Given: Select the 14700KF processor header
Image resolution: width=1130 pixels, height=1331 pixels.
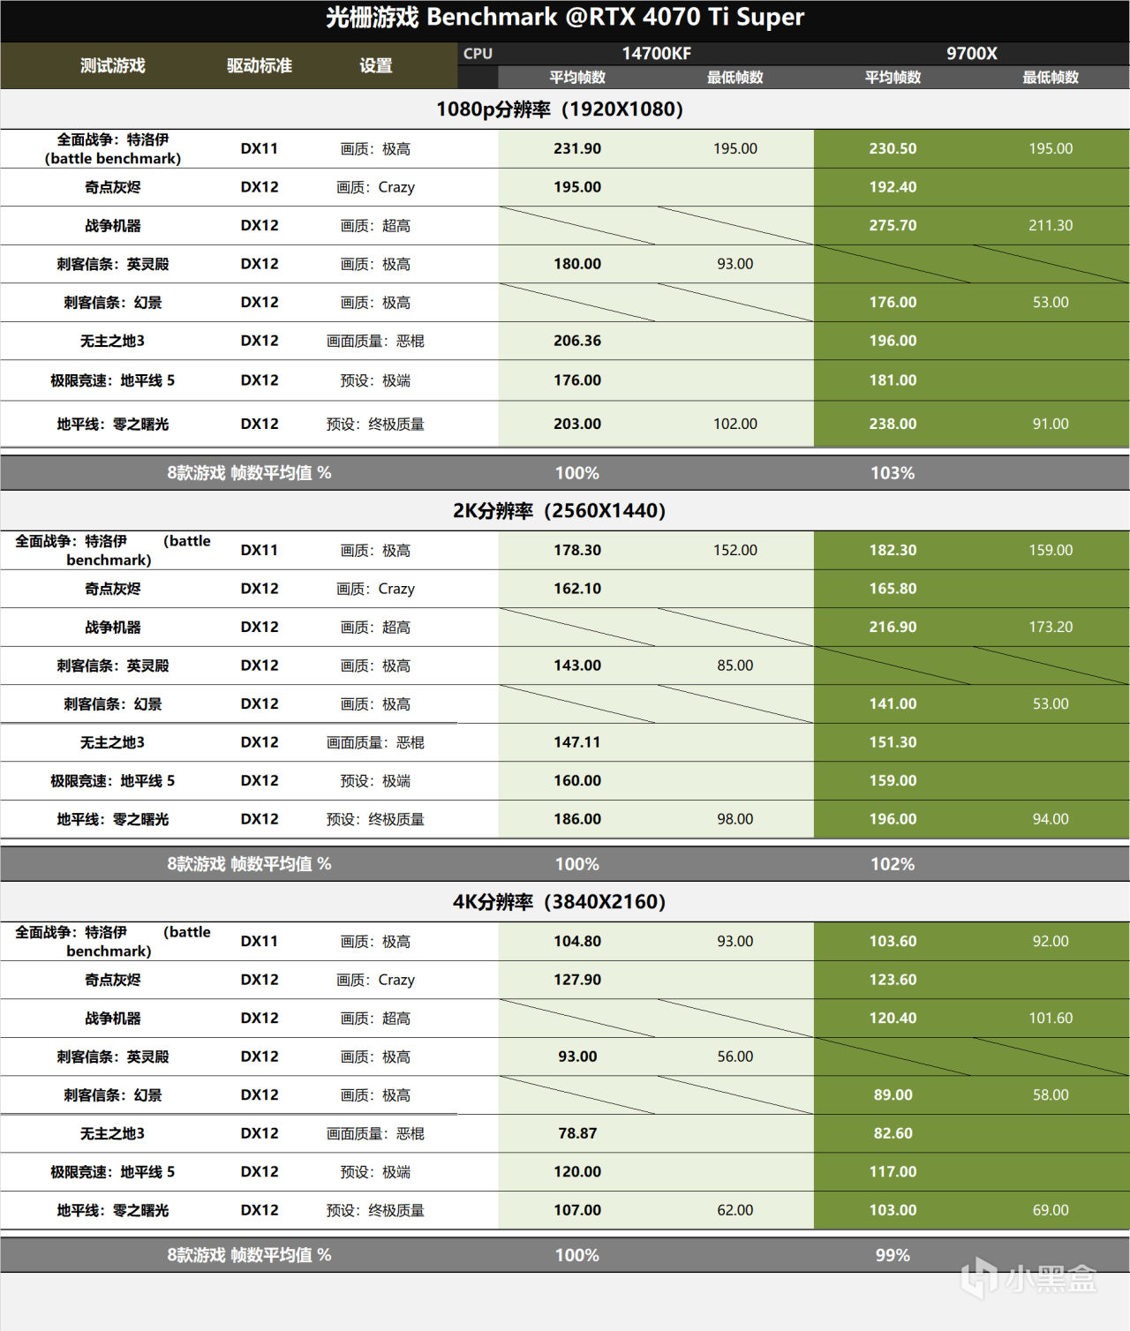Looking at the screenshot, I should 656,53.
